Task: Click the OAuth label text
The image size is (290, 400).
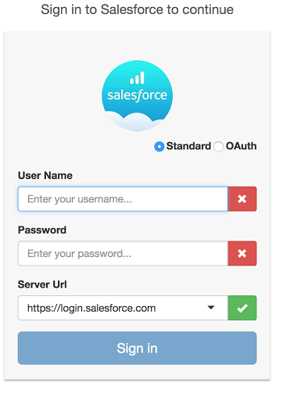Action: (241, 146)
